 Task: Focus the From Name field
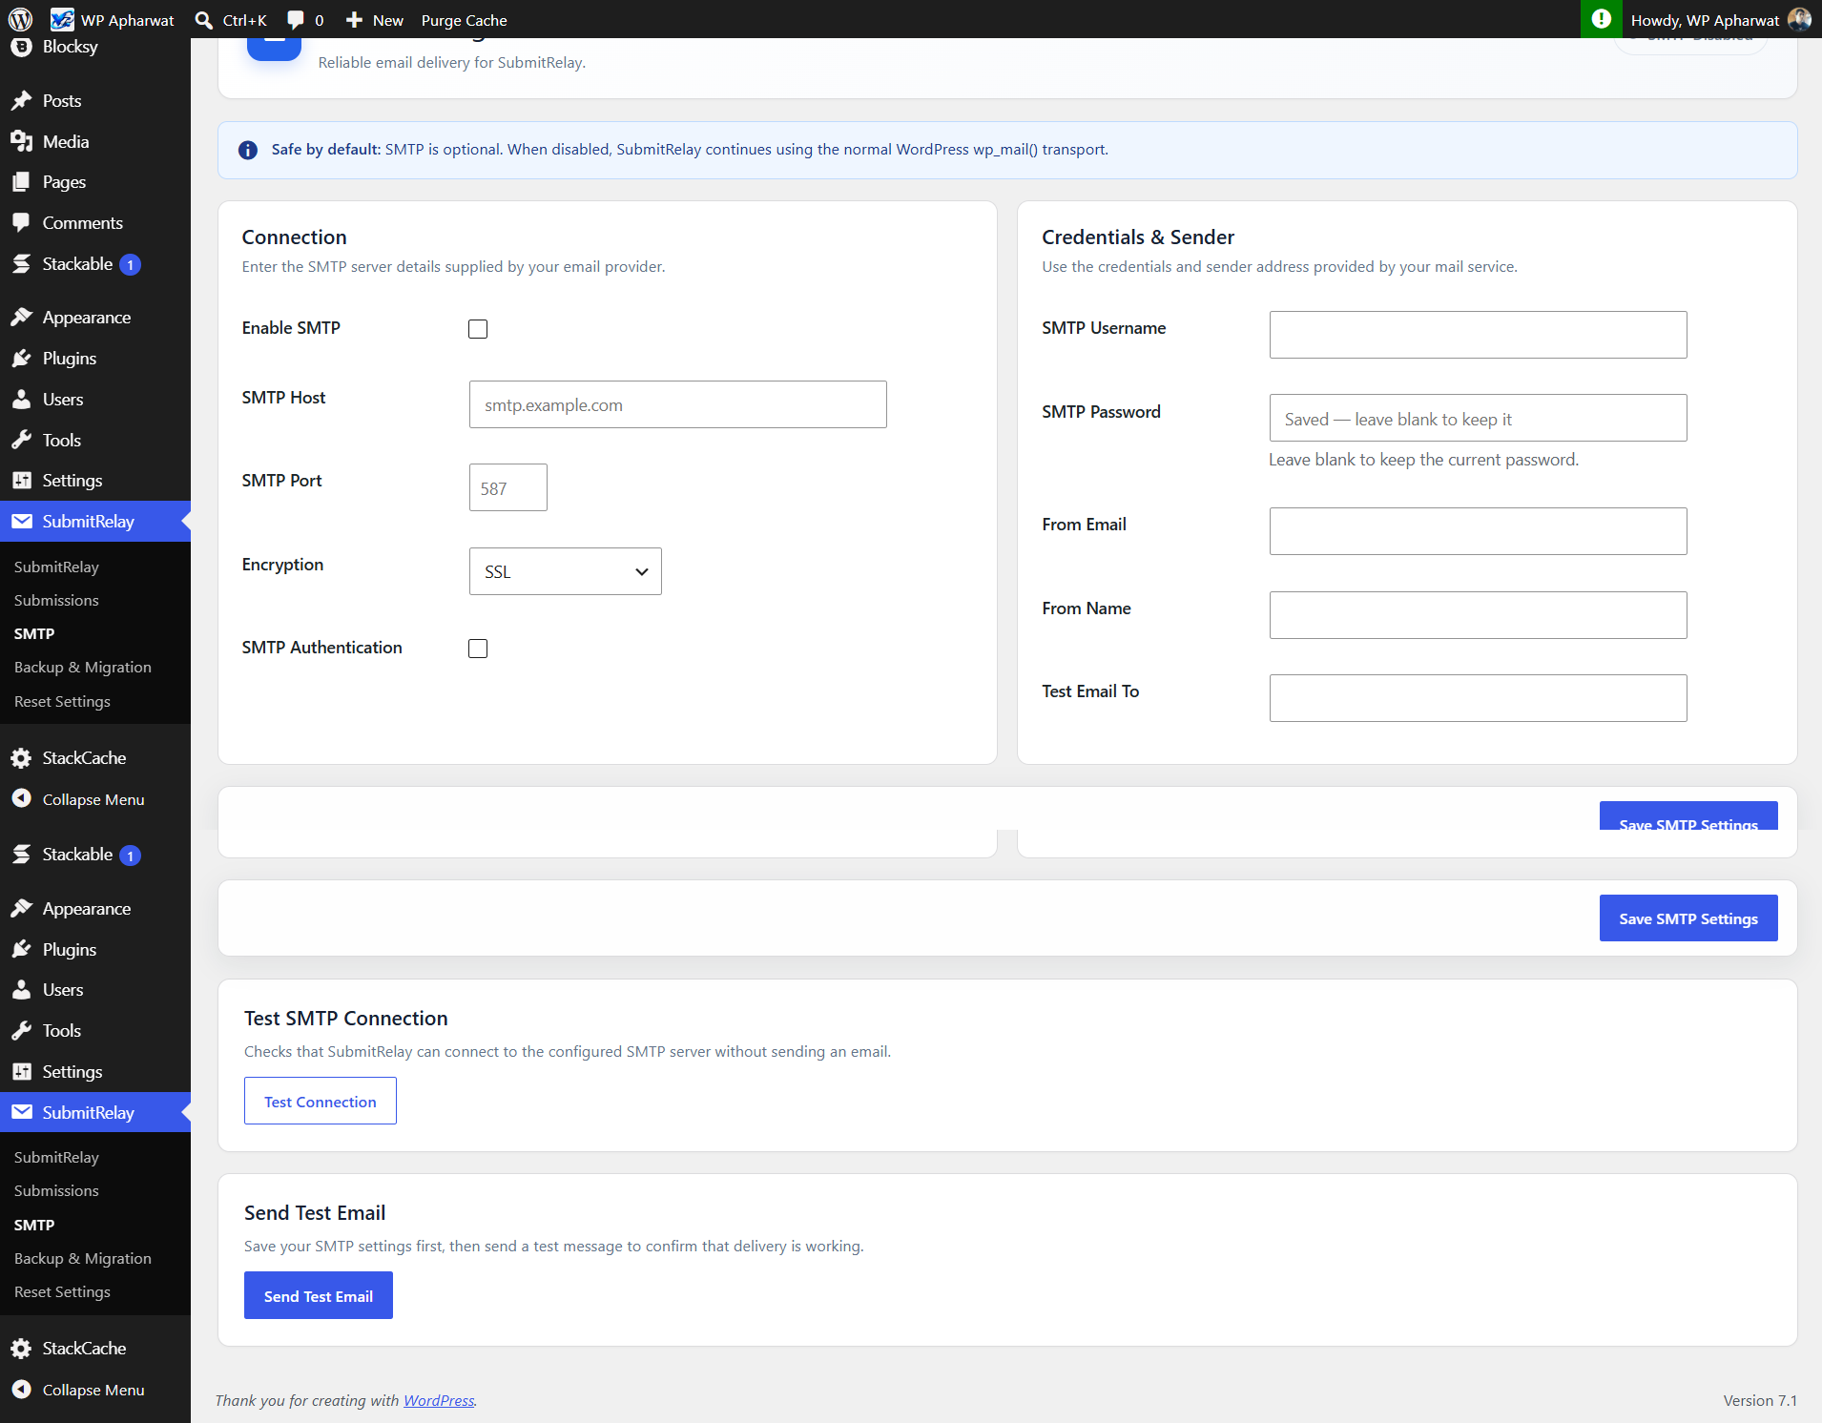tap(1478, 615)
